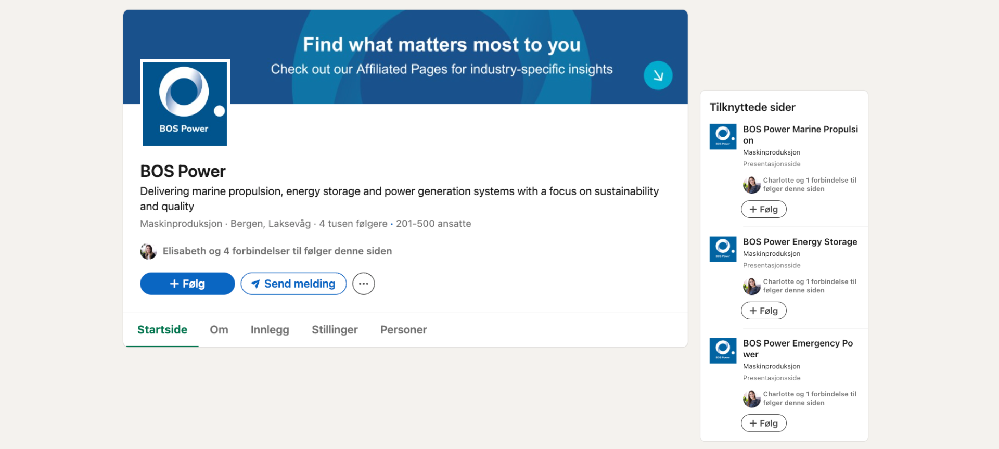The width and height of the screenshot is (999, 449).
Task: Open the BOS Power Marine Propulsion link
Action: pos(800,135)
